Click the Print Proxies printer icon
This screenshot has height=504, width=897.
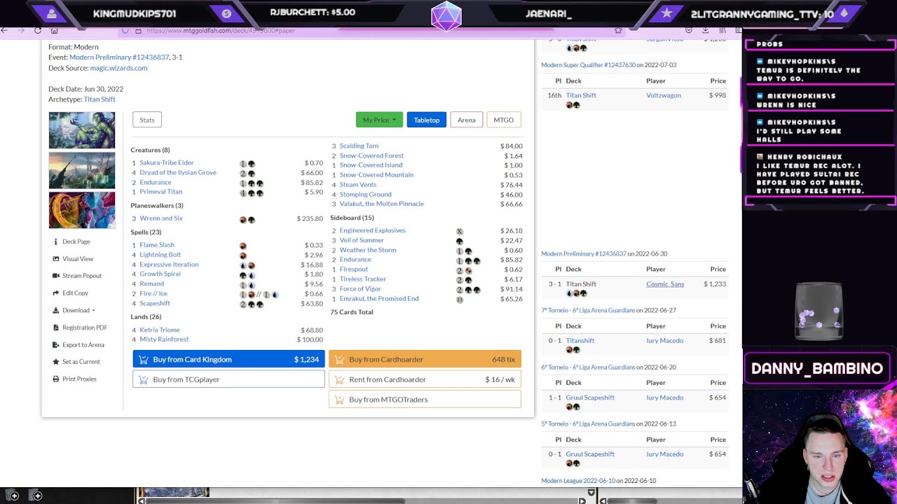pyautogui.click(x=56, y=379)
